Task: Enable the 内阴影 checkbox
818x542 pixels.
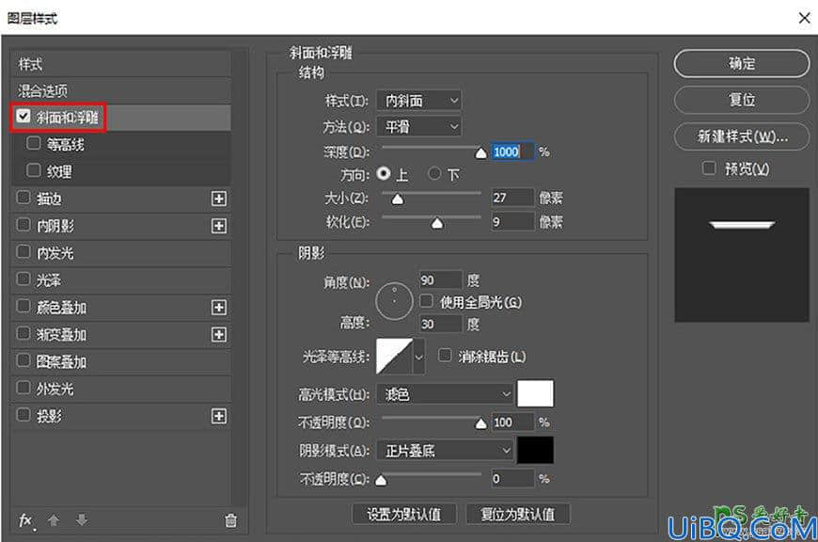Action: pyautogui.click(x=24, y=225)
